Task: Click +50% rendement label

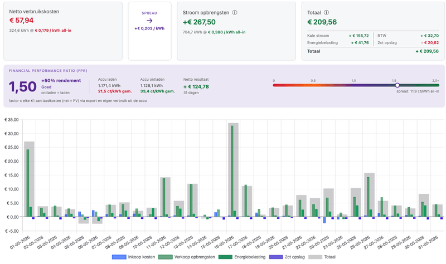Action: tap(61, 80)
